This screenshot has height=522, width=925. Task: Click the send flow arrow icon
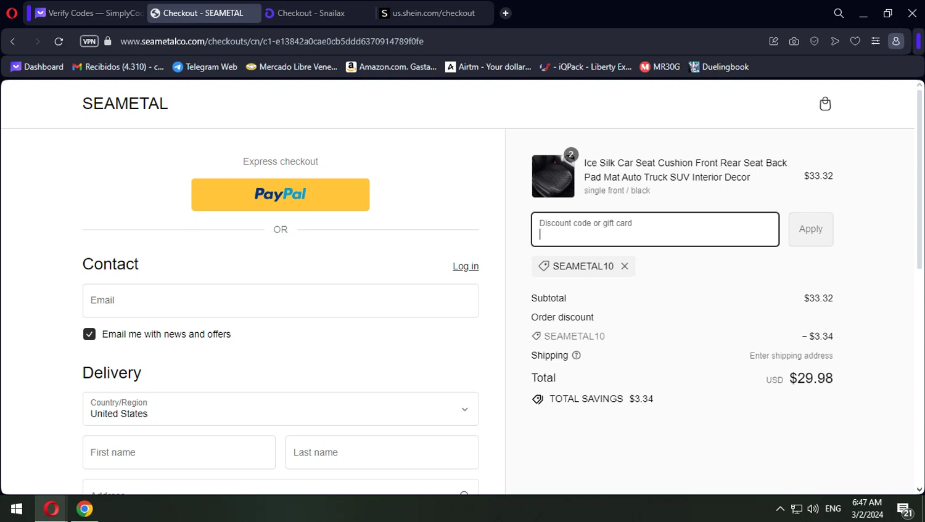(x=835, y=41)
